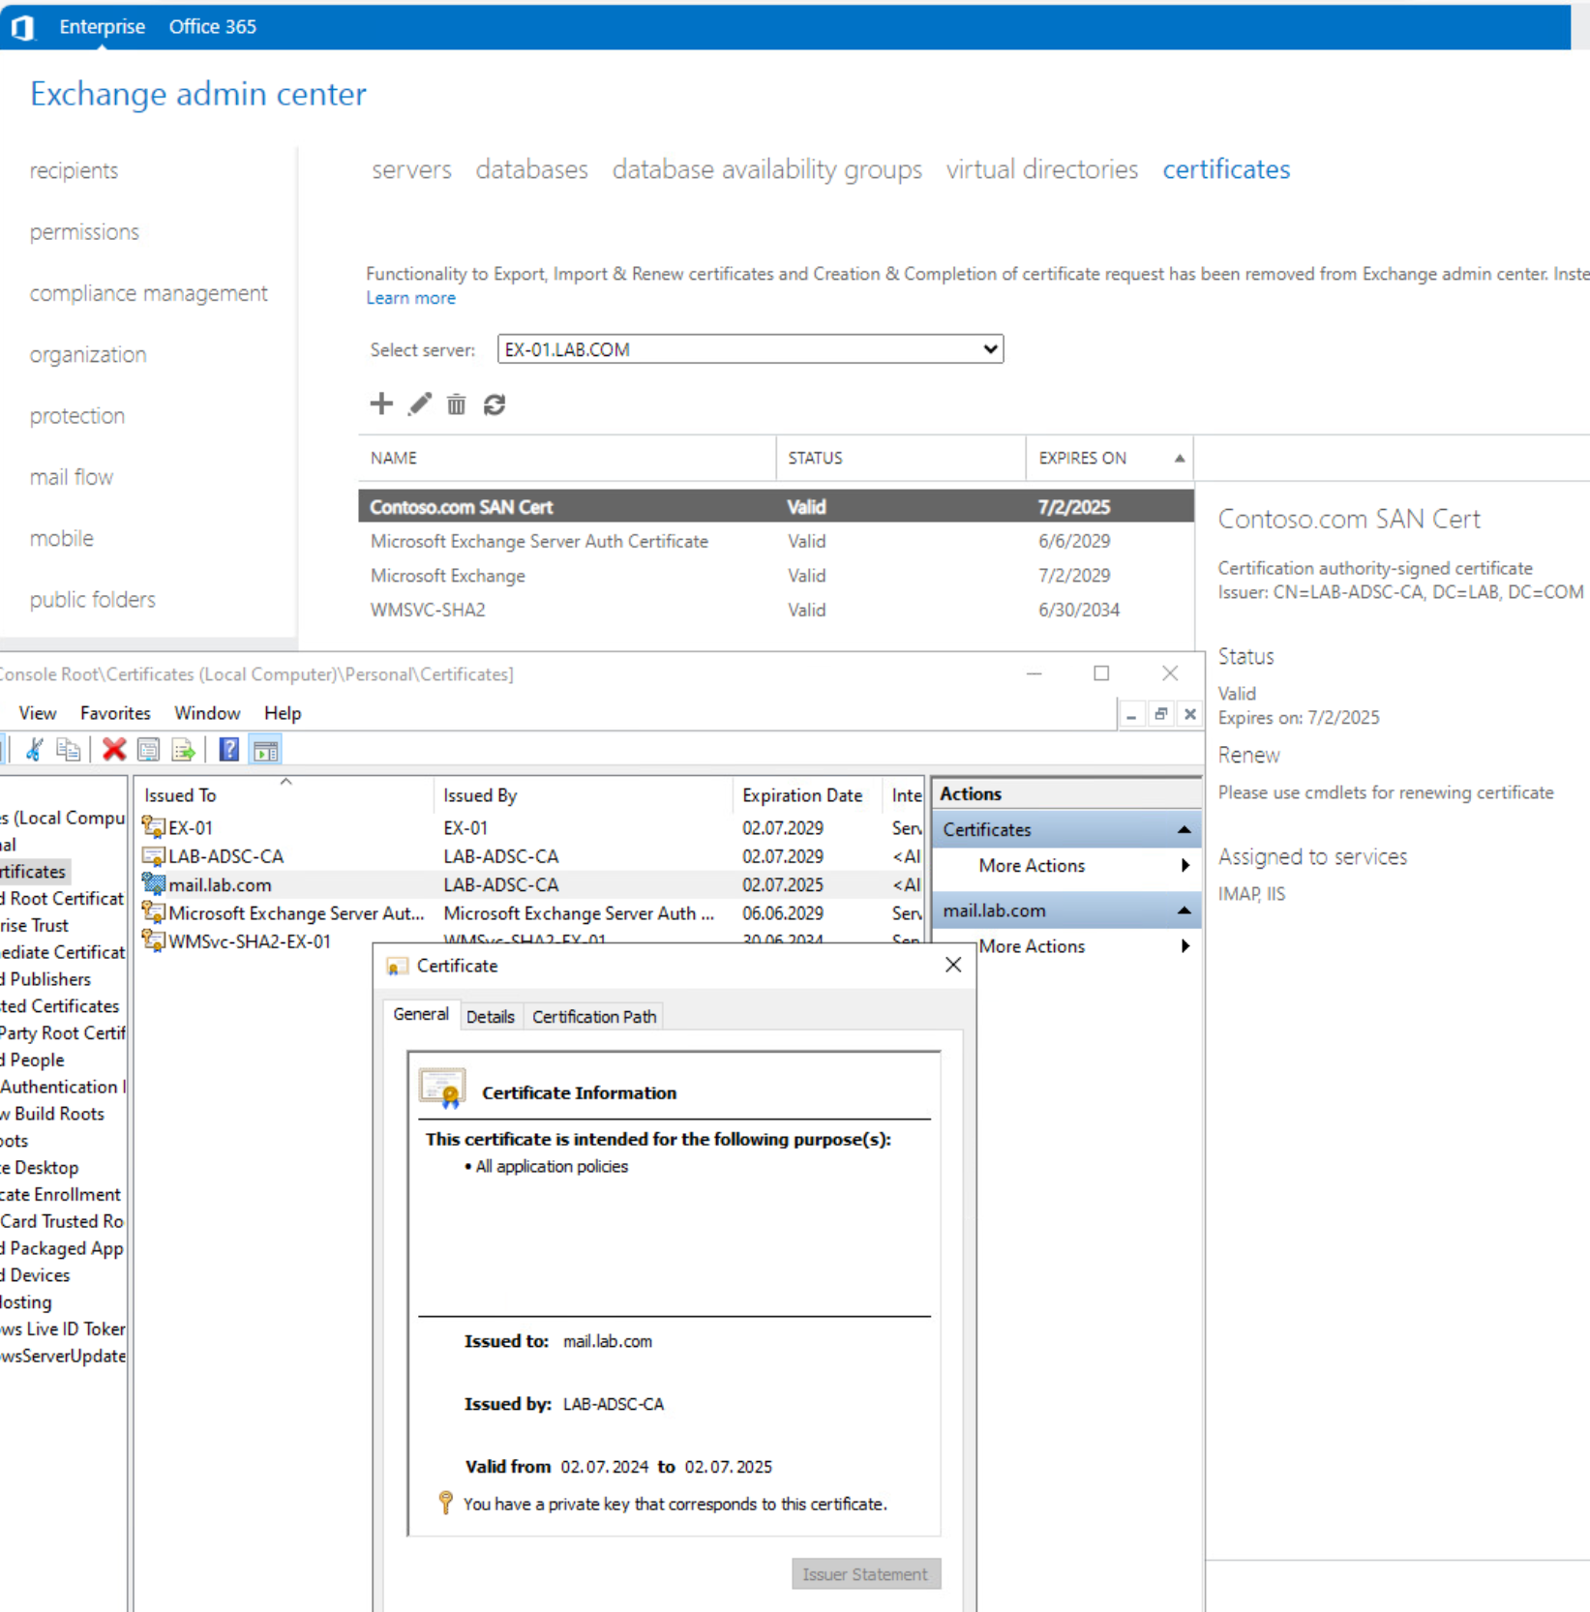
Task: Click the Issuer Statement button
Action: [x=865, y=1574]
